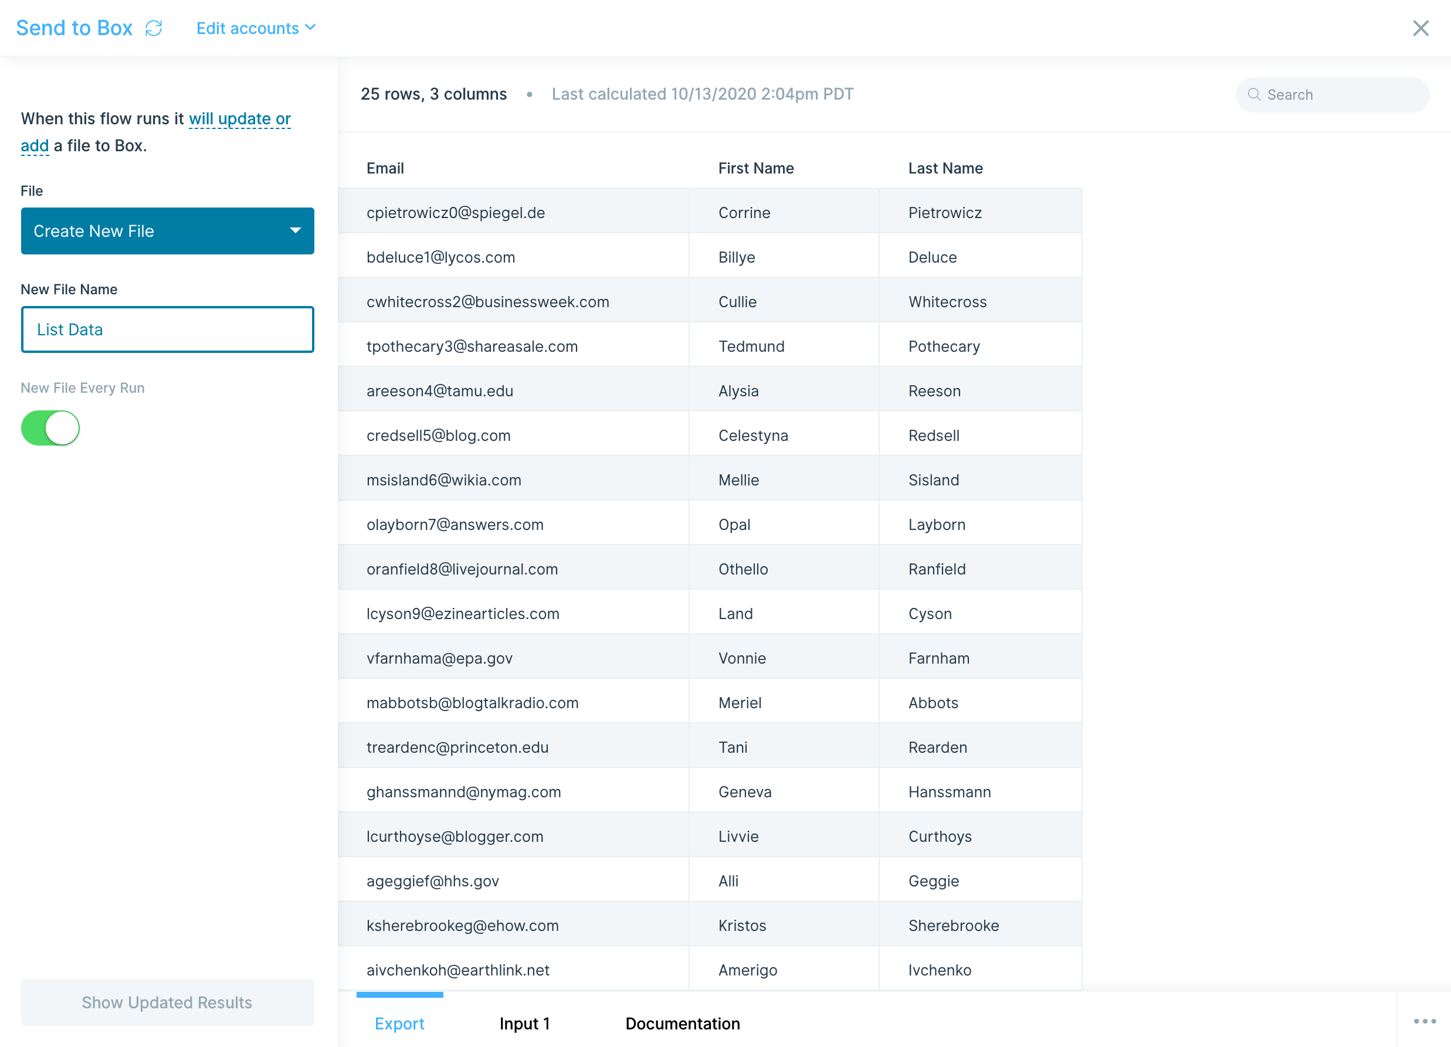Switch to the Export tab
The width and height of the screenshot is (1451, 1047).
pos(399,1024)
